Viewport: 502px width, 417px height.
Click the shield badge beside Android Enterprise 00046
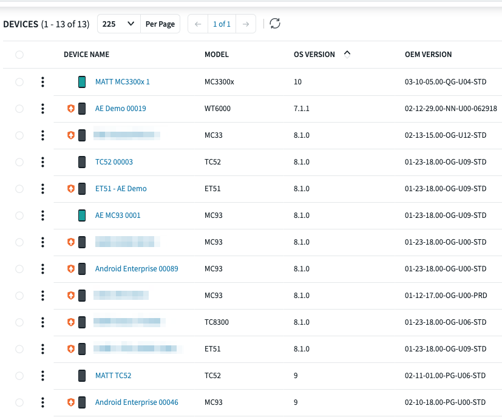coord(70,402)
